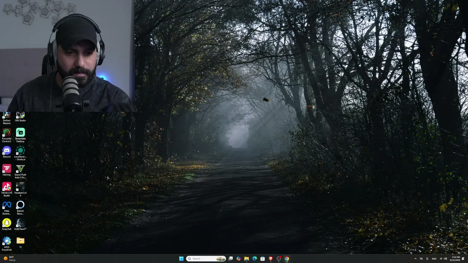Select the TikFinity desktop icon
This screenshot has height=263, width=468.
[x=7, y=170]
